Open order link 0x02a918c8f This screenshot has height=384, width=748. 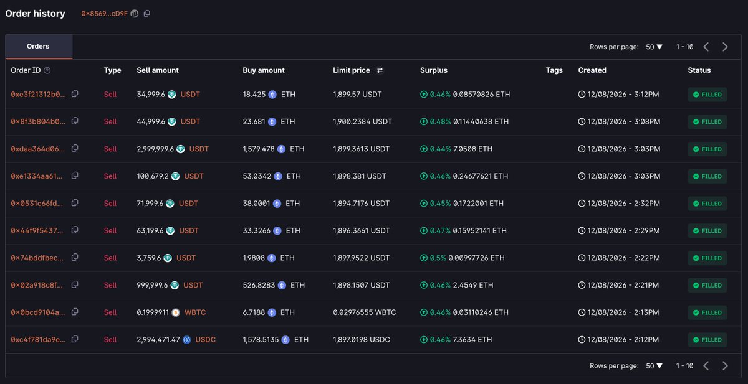(37, 285)
